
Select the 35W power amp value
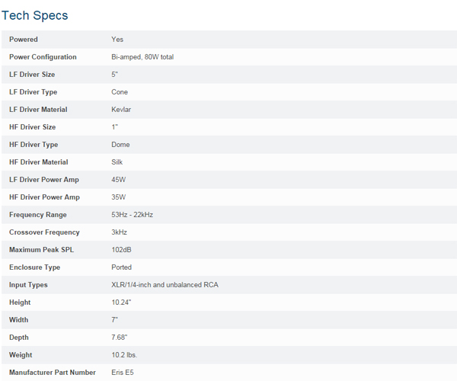(119, 197)
